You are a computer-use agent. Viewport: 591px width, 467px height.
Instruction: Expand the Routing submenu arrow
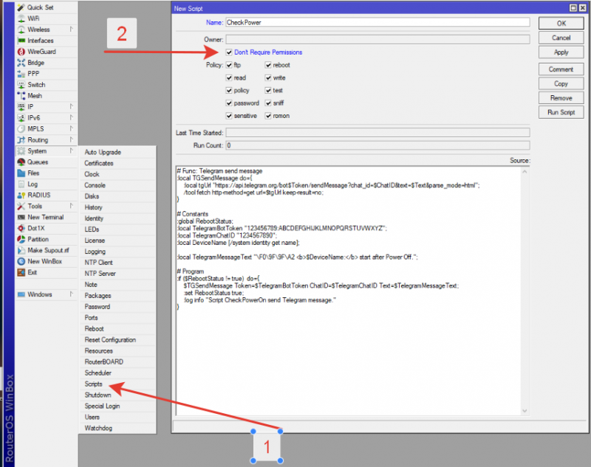click(71, 140)
